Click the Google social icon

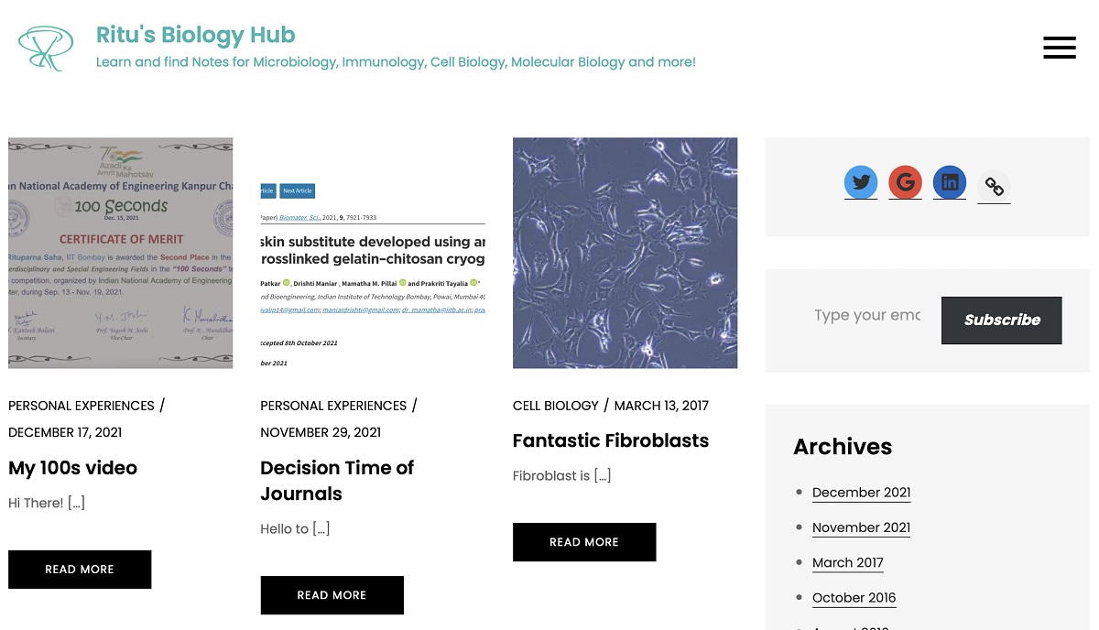click(x=905, y=182)
